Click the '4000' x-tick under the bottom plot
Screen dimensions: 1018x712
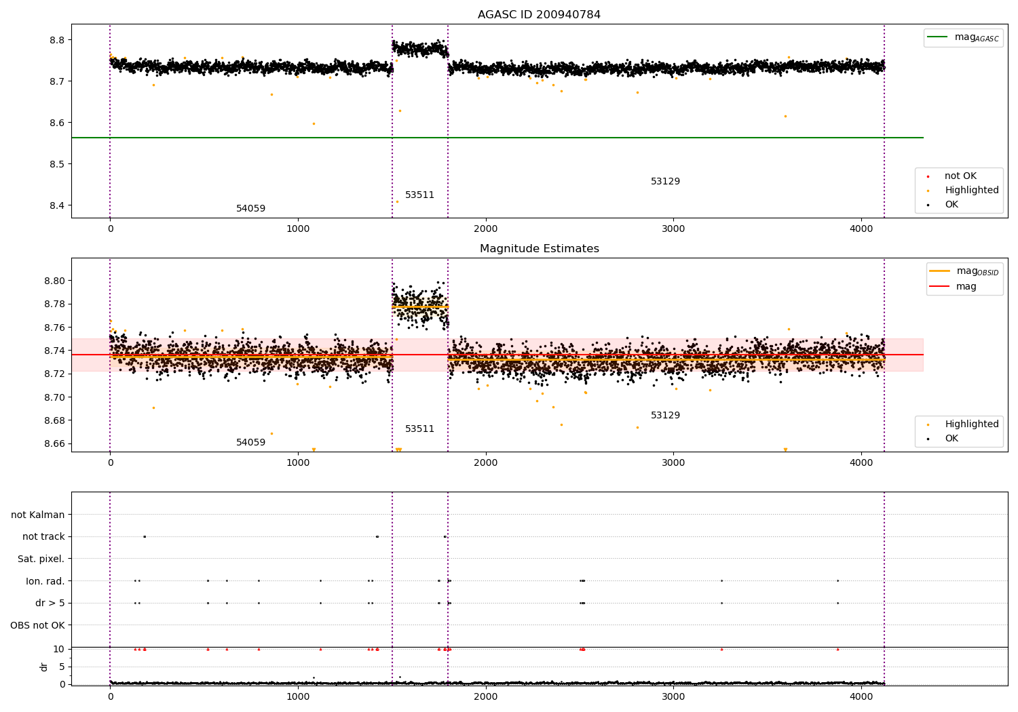coord(861,696)
